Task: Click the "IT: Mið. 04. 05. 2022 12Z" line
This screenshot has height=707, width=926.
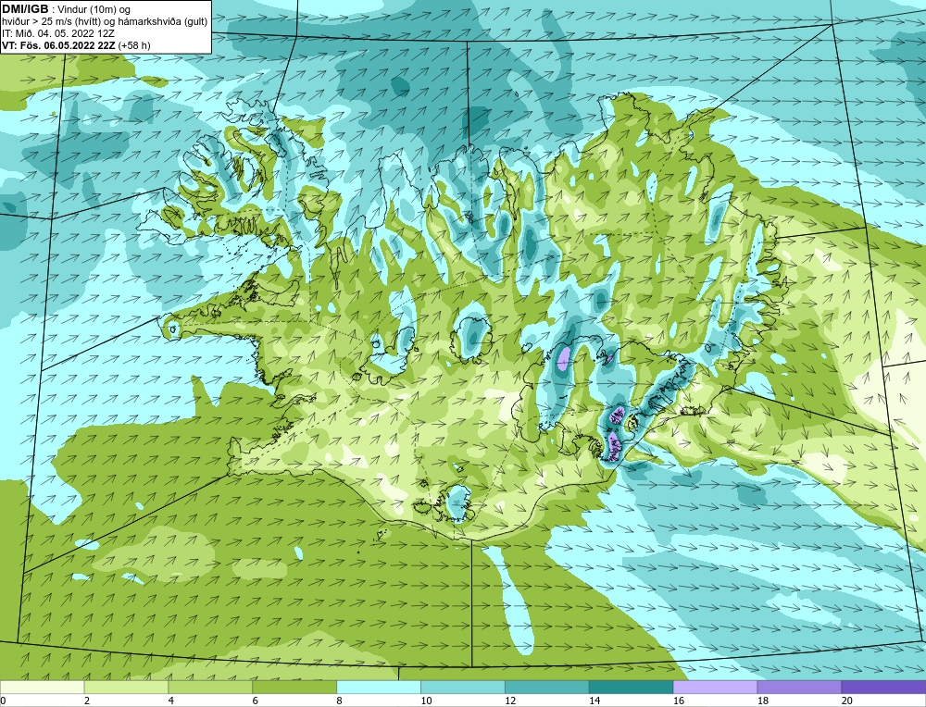Action: point(57,33)
